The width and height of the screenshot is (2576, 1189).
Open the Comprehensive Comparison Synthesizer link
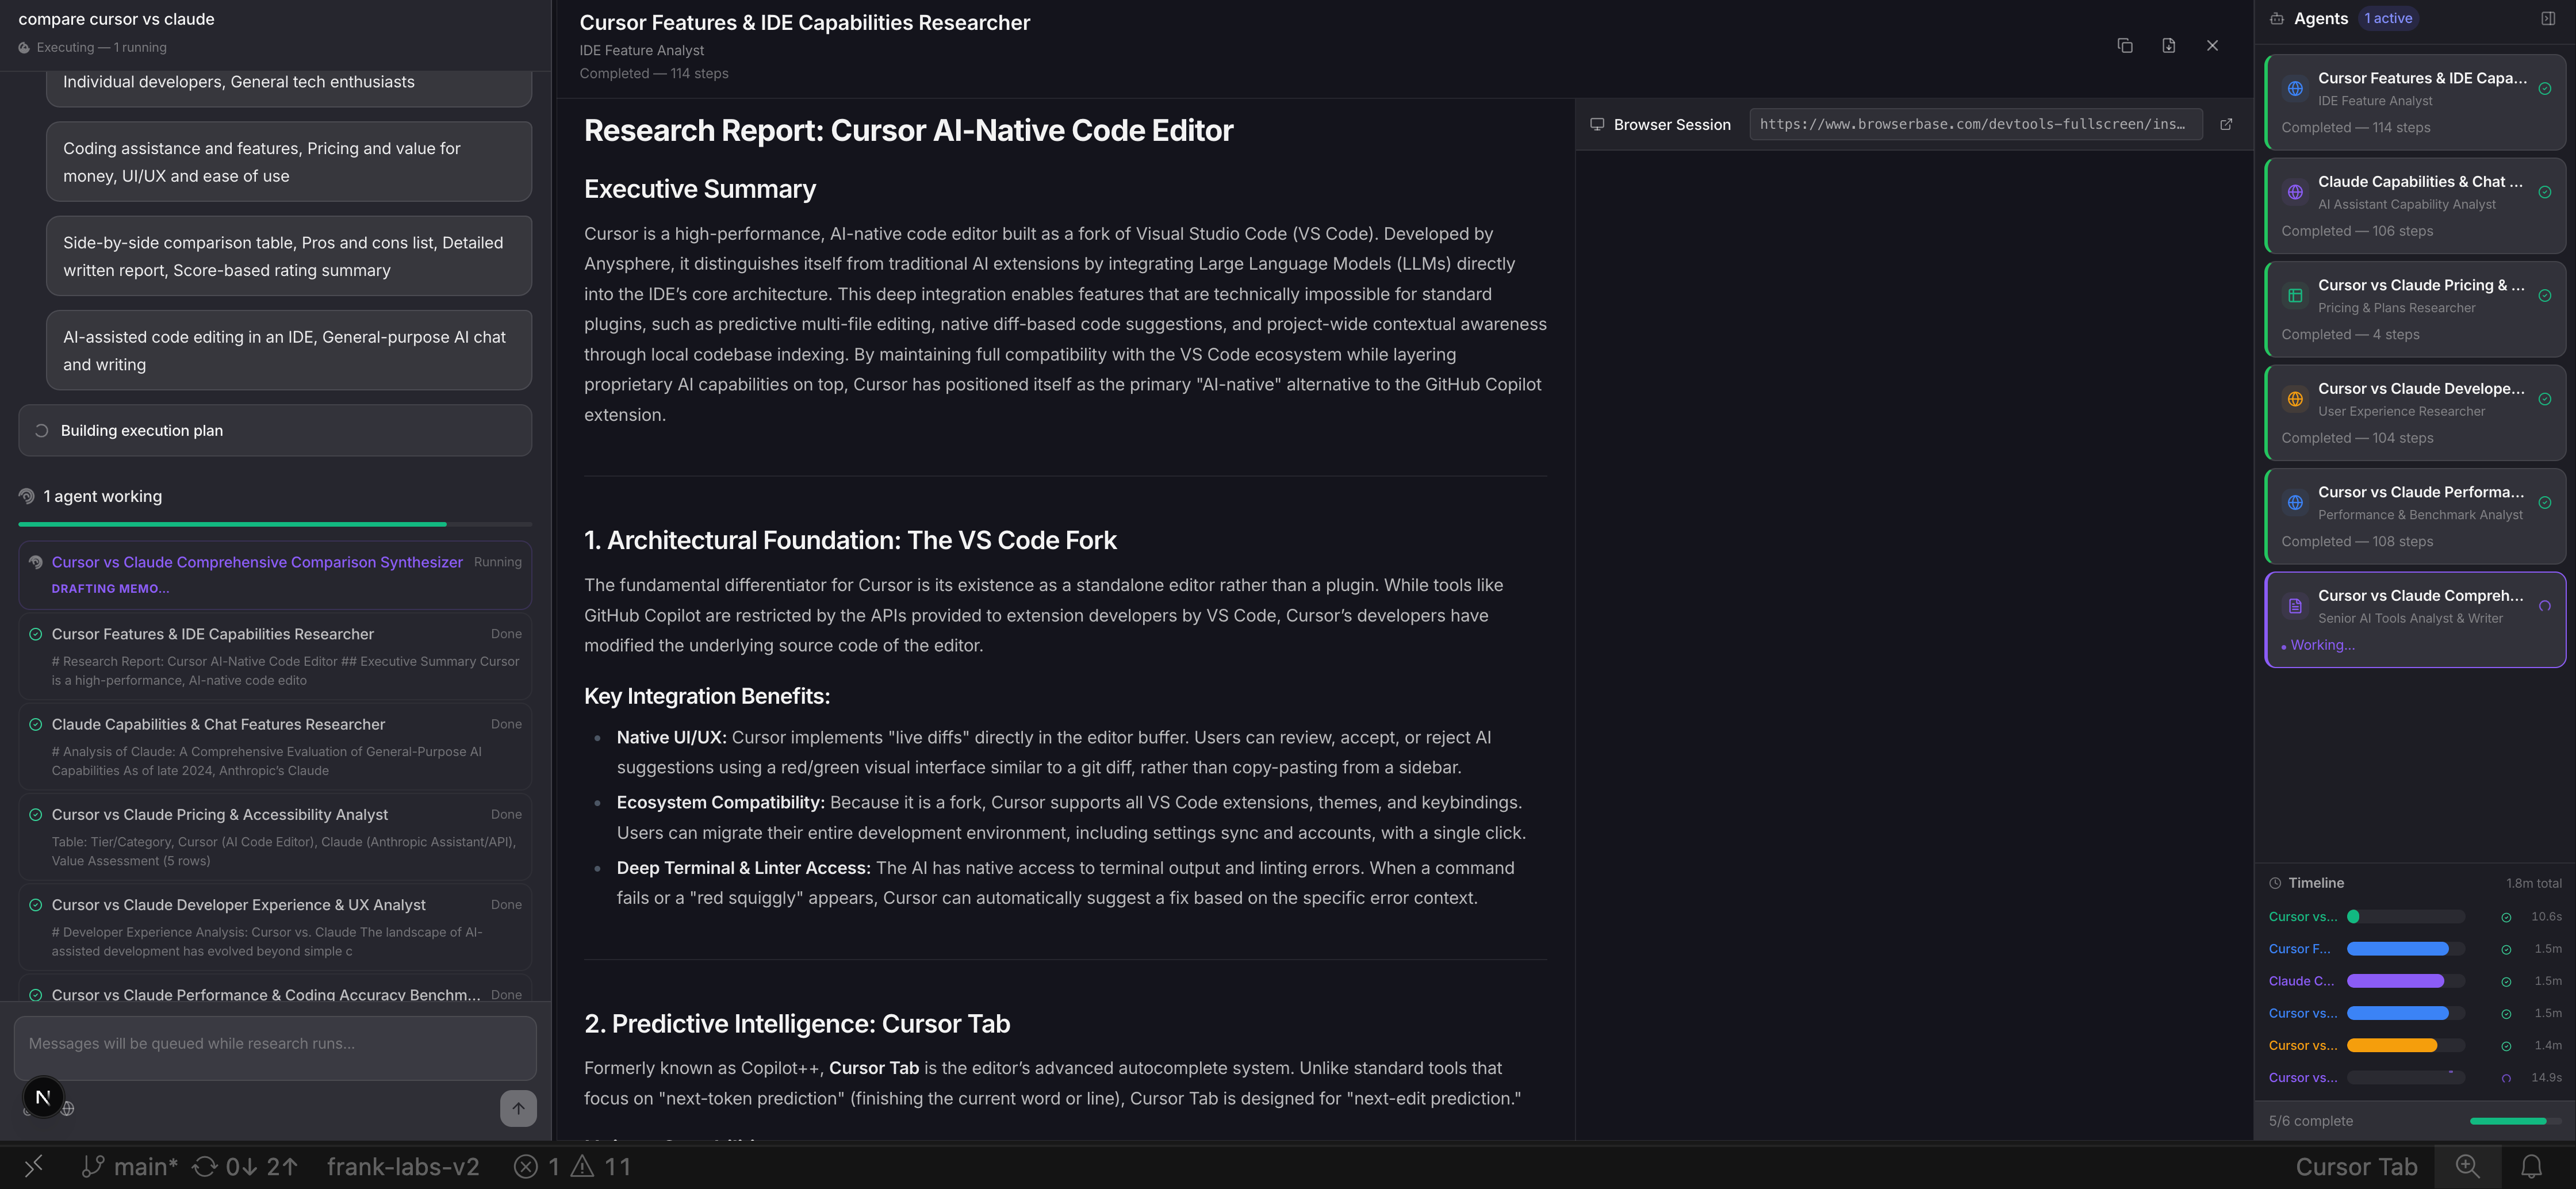(x=257, y=563)
